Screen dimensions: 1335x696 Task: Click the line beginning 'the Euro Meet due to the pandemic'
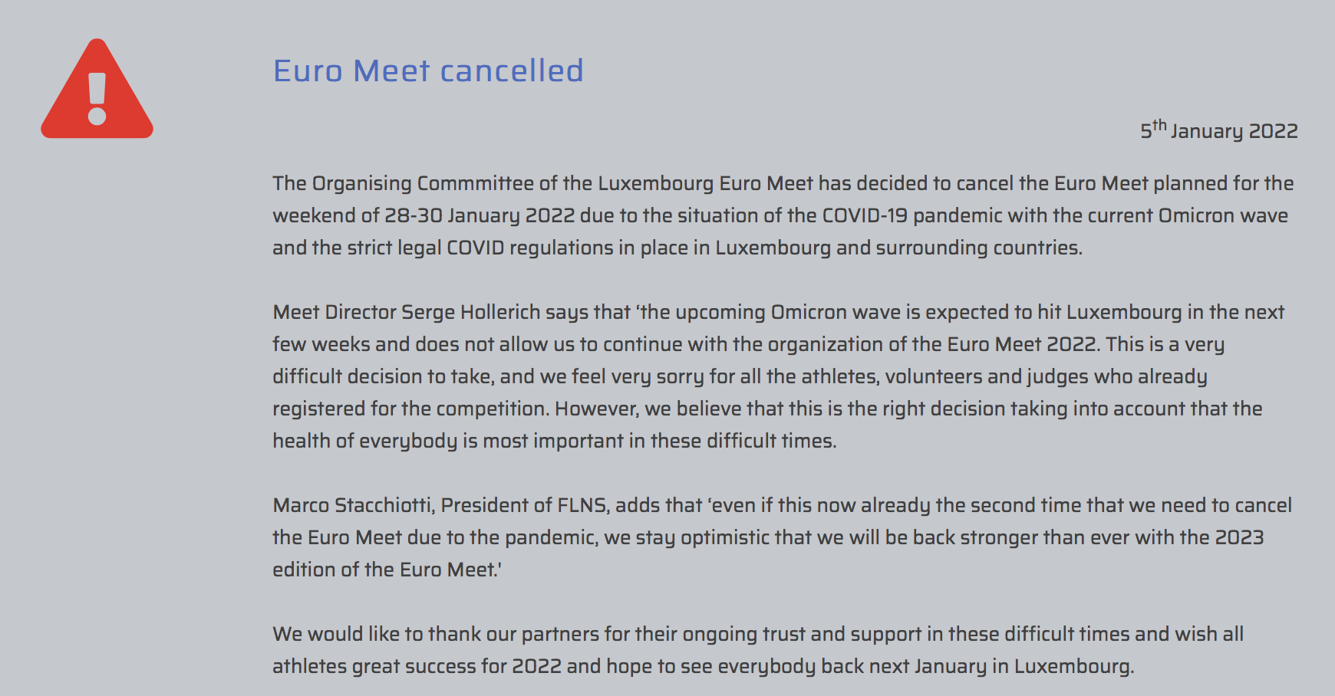pyautogui.click(x=768, y=537)
